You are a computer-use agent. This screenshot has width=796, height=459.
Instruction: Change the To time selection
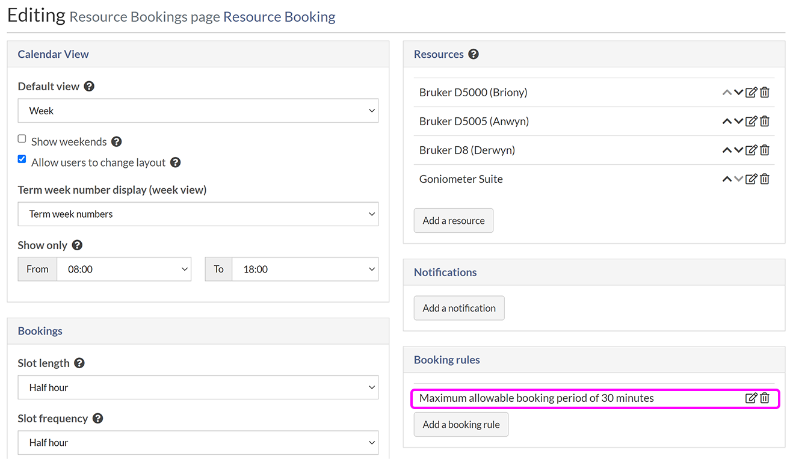tap(304, 270)
